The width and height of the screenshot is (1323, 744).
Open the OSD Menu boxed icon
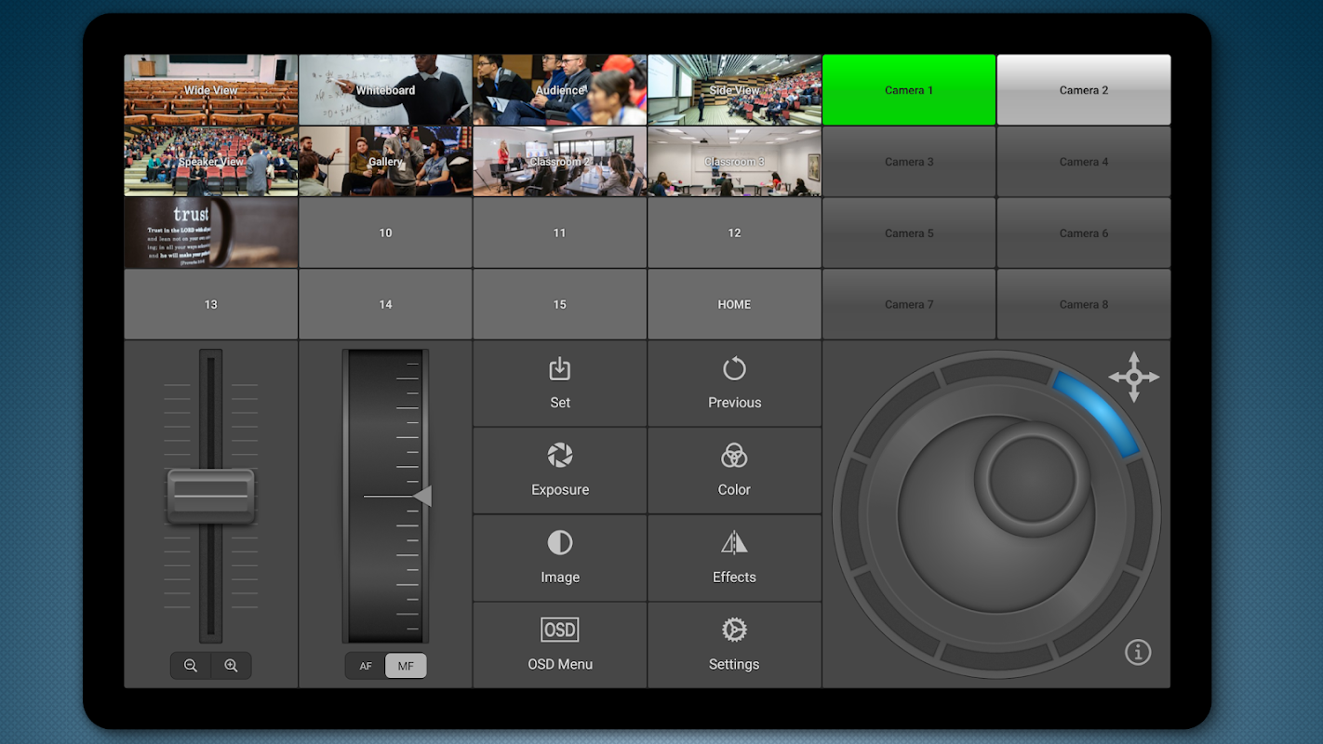[559, 630]
